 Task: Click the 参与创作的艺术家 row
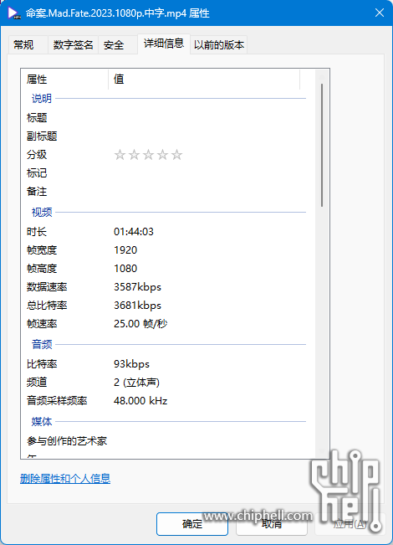point(168,441)
